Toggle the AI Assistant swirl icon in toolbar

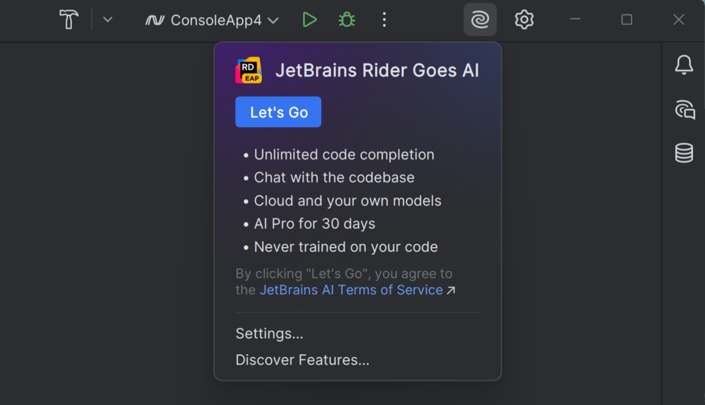click(480, 20)
